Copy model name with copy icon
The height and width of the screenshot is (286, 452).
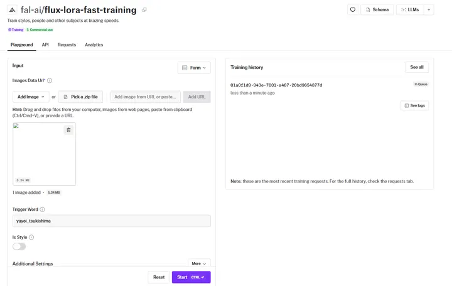(x=144, y=10)
